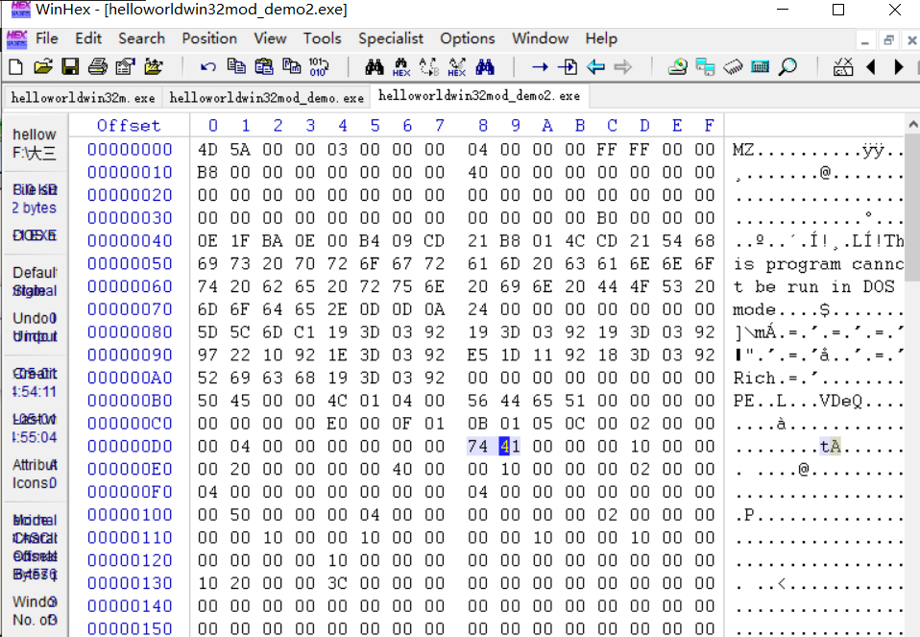This screenshot has width=920, height=637.
Task: Replace hex values via the arrows HEX icon
Action: [x=456, y=67]
